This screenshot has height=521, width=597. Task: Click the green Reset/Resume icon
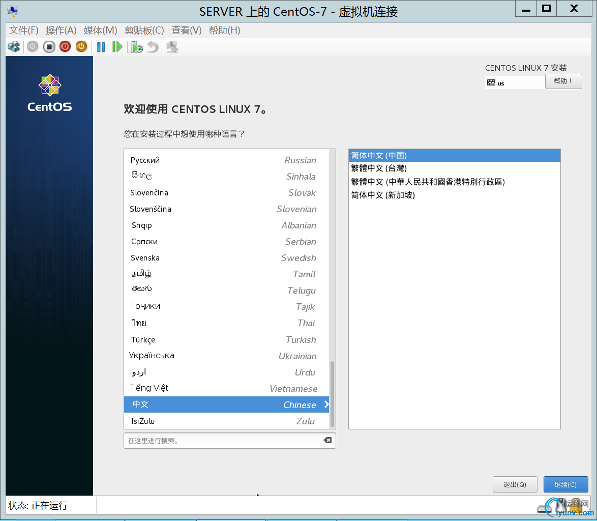coord(117,47)
